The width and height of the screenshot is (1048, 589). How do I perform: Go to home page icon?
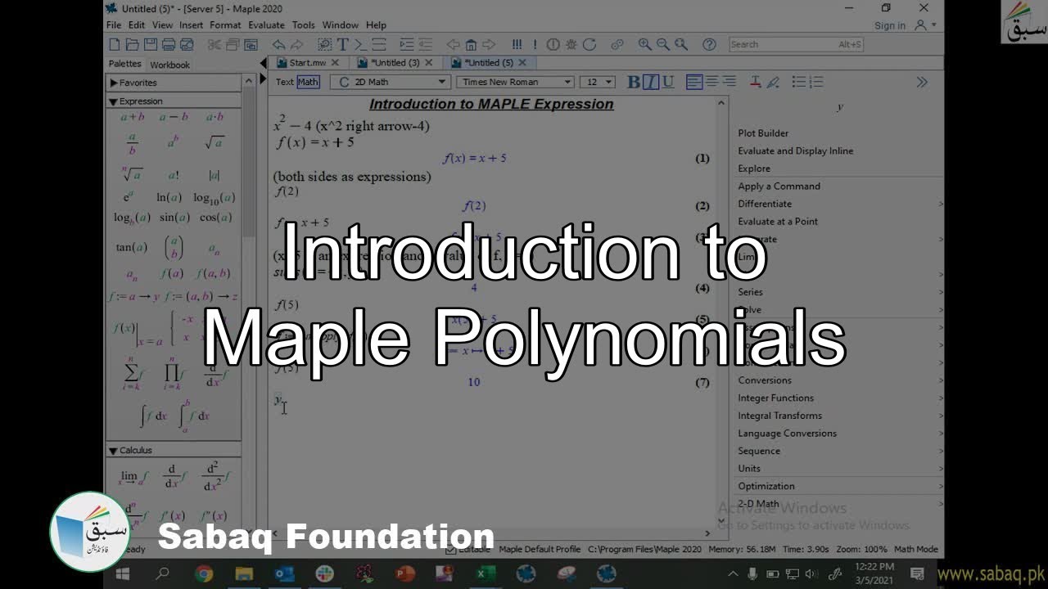click(x=471, y=44)
